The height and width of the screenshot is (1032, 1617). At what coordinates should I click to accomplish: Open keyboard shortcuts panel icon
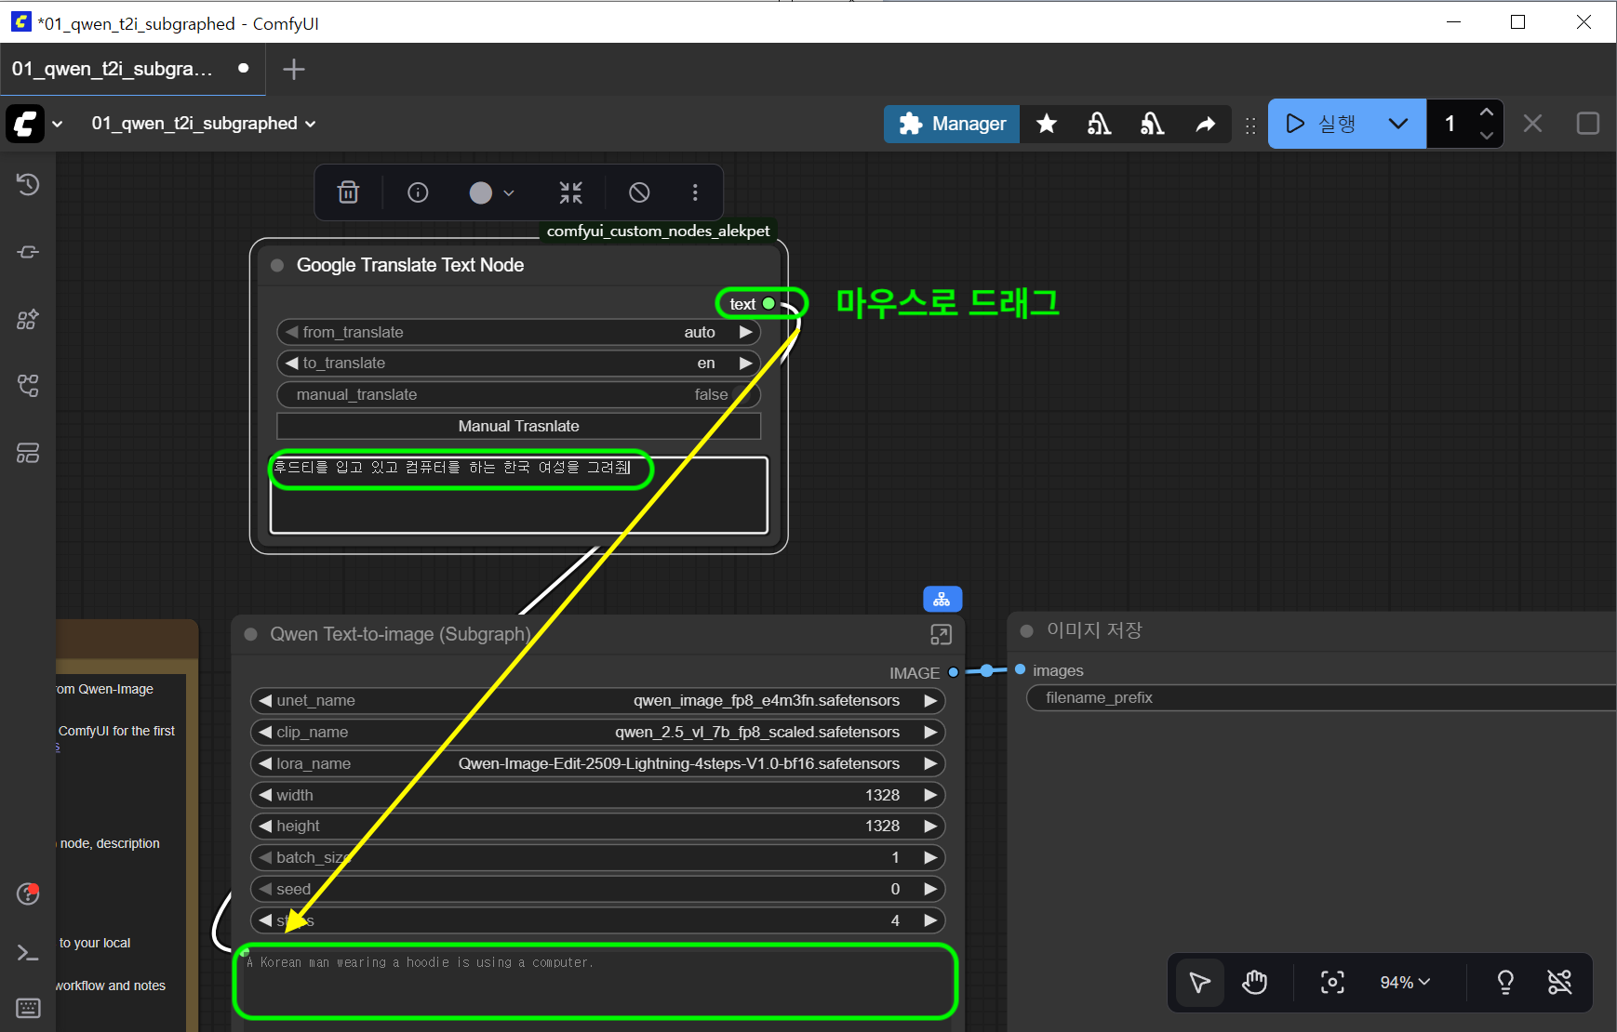[28, 1009]
